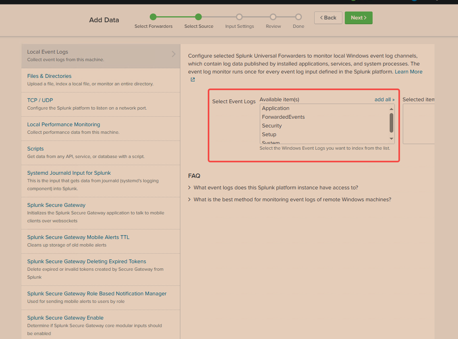The width and height of the screenshot is (458, 339).
Task: Select Files & Directories source
Action: tap(101, 80)
